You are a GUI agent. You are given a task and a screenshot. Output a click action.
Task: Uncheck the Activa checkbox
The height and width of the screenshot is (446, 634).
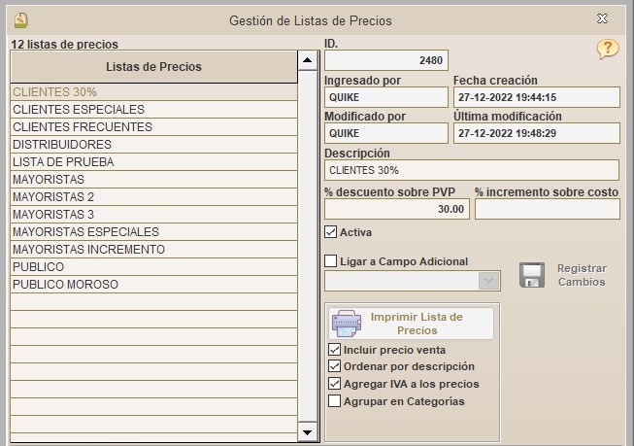331,232
